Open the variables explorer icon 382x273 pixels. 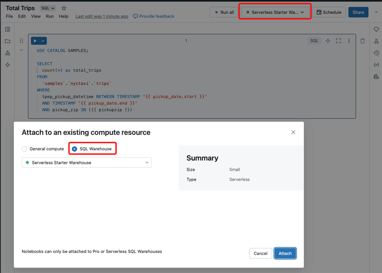(376, 65)
